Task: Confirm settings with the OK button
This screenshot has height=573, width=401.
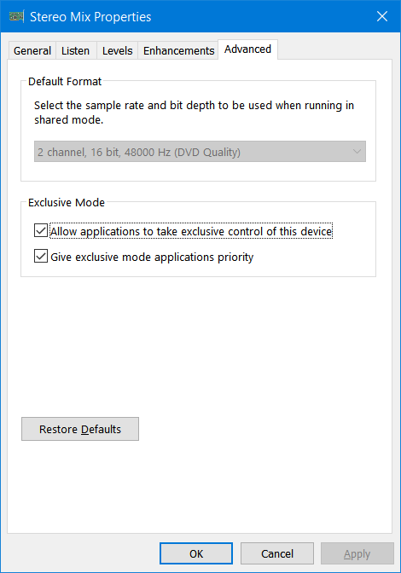Action: pyautogui.click(x=196, y=553)
